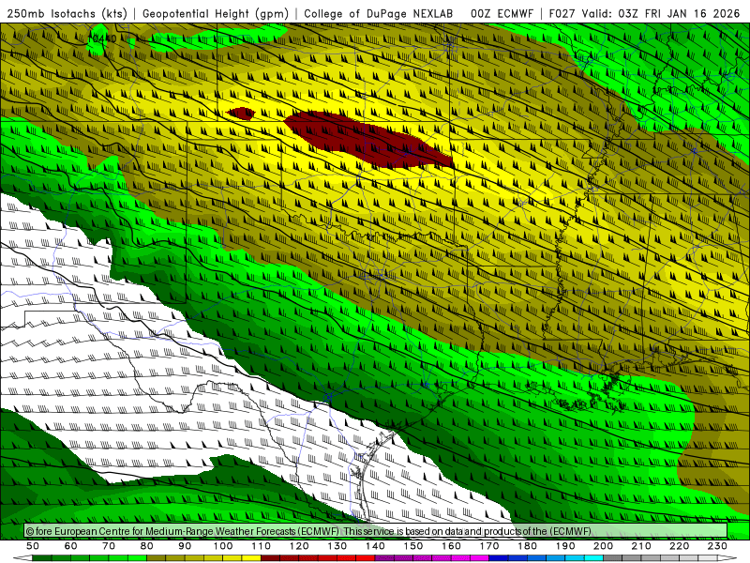Click the '00Z ECMWF' model run label
The width and height of the screenshot is (750, 563).
point(502,13)
